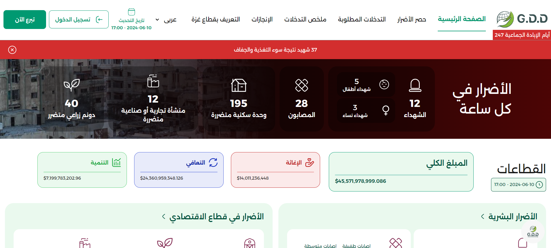Click the calendar update date icon
This screenshot has width=551, height=248.
point(132,12)
